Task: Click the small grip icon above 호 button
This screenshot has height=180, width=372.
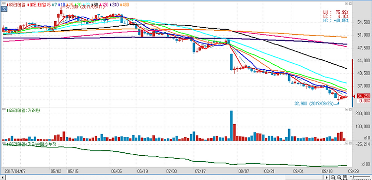Action: coord(4,3)
